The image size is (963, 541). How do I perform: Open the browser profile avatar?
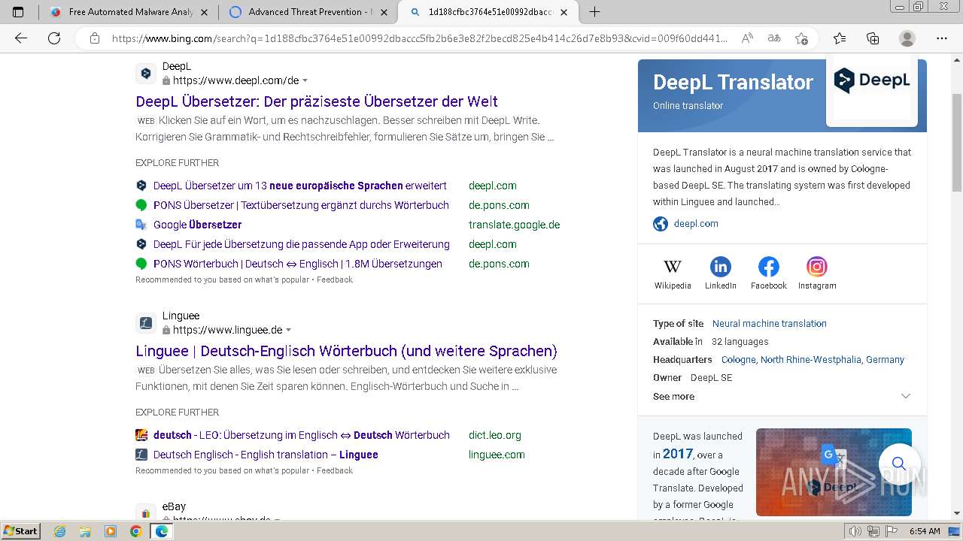click(x=907, y=38)
